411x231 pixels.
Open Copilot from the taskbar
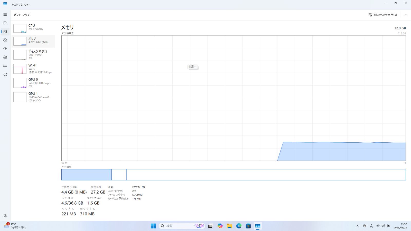[220, 226]
